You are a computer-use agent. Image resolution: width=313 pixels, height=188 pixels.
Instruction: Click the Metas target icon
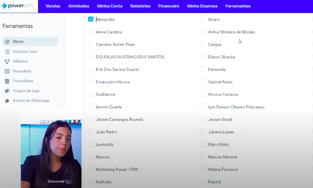(7, 42)
